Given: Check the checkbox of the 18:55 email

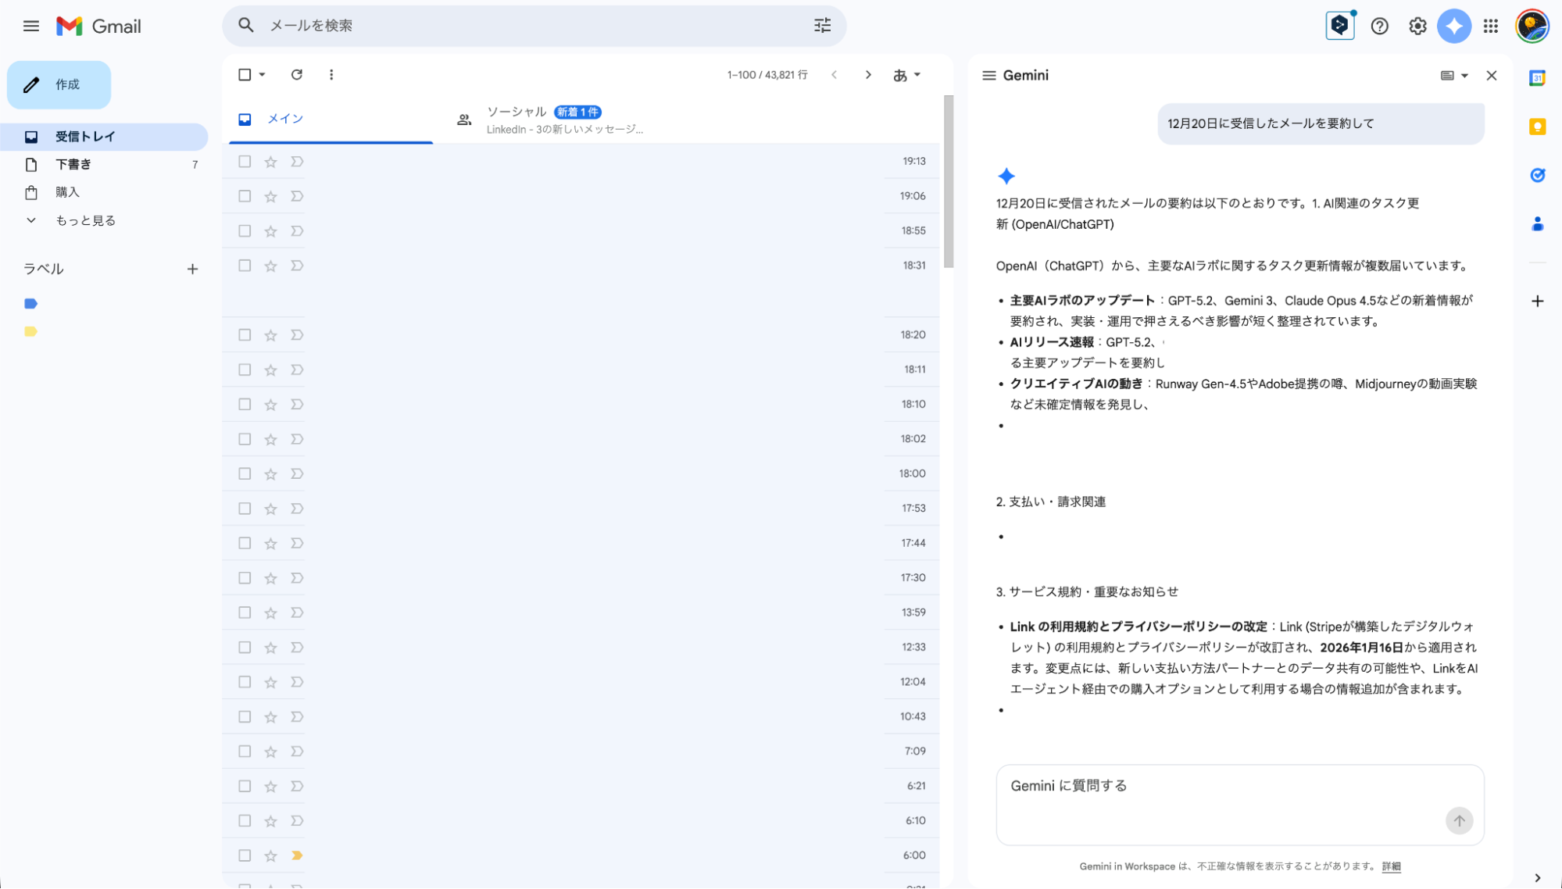Looking at the screenshot, I should 245,230.
